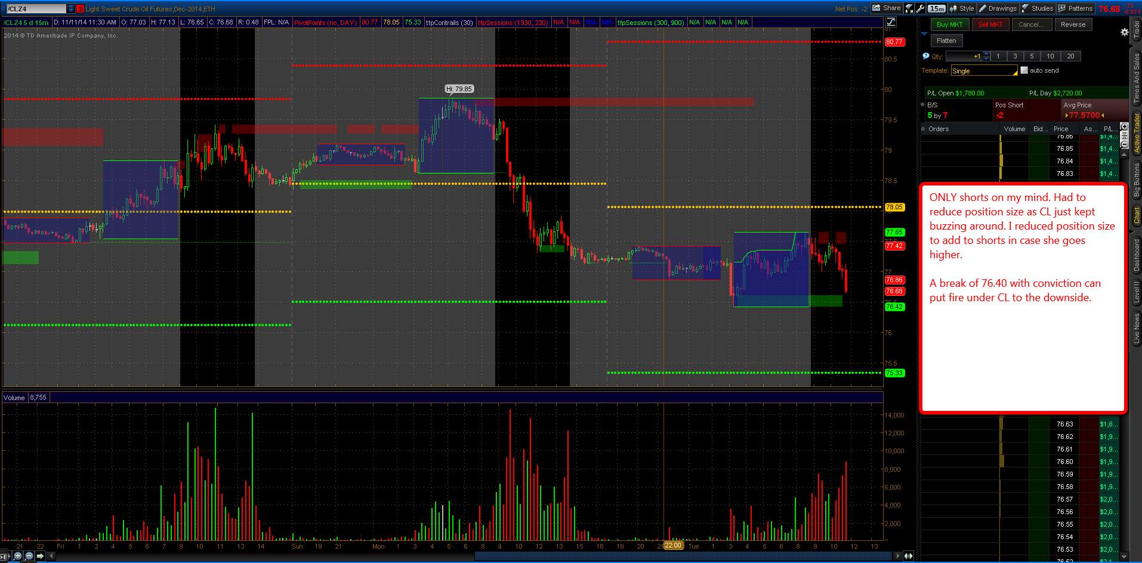
Task: Open the Patterns menu
Action: tap(1075, 8)
